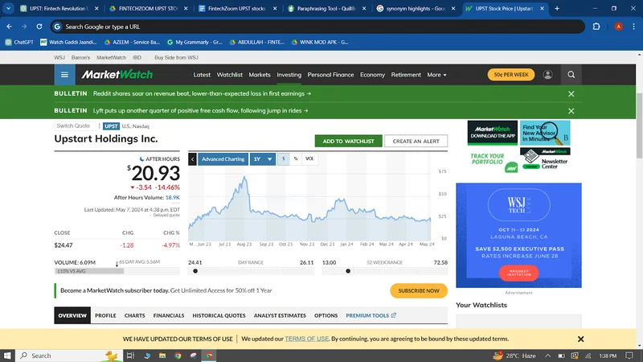Switch to the Charts tab
Viewport: 643px width, 362px height.
(x=134, y=315)
